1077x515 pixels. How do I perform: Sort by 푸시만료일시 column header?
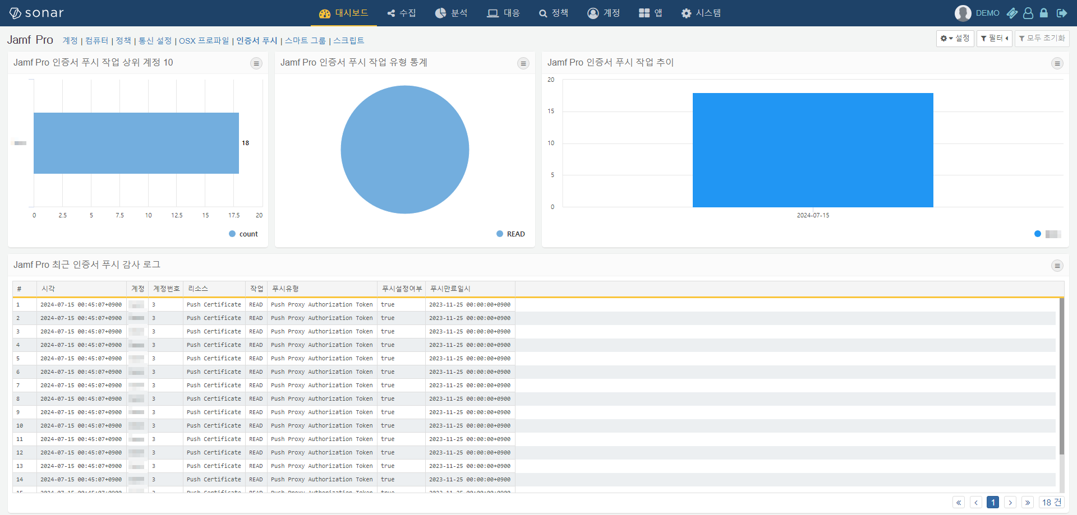pos(470,289)
